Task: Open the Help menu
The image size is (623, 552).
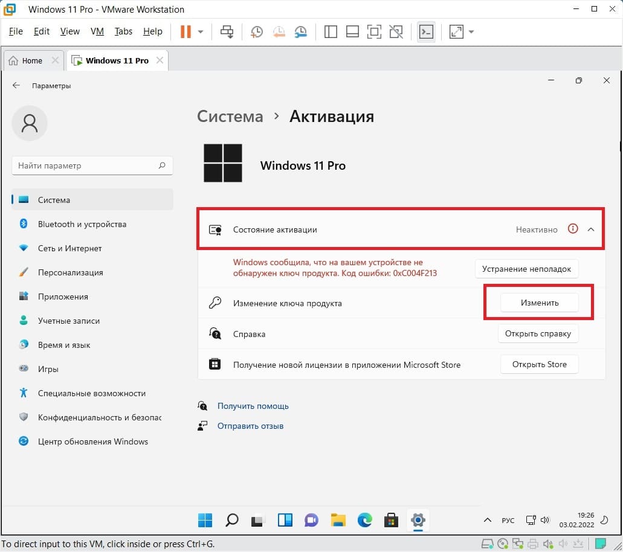Action: point(152,31)
